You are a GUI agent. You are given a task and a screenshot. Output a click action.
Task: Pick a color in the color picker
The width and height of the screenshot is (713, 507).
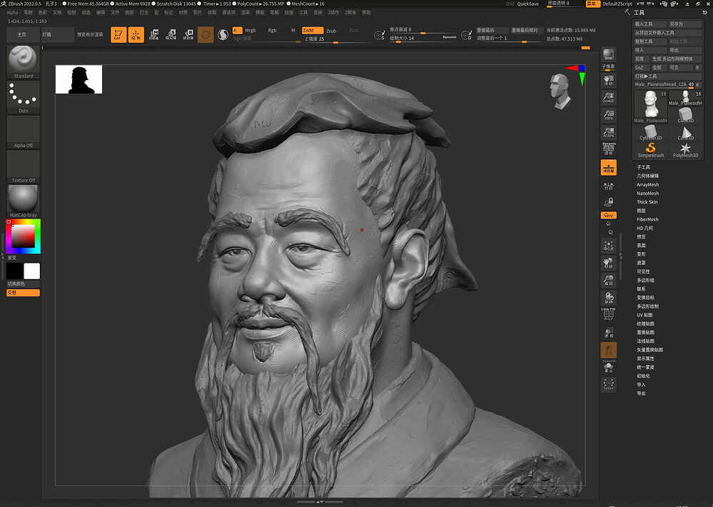[x=23, y=236]
